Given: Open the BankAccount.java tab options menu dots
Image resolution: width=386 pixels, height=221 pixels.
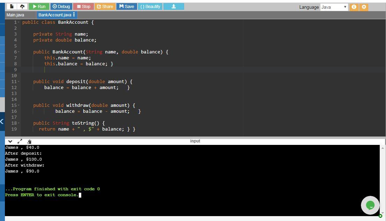Looking at the screenshot, I should click(74, 15).
